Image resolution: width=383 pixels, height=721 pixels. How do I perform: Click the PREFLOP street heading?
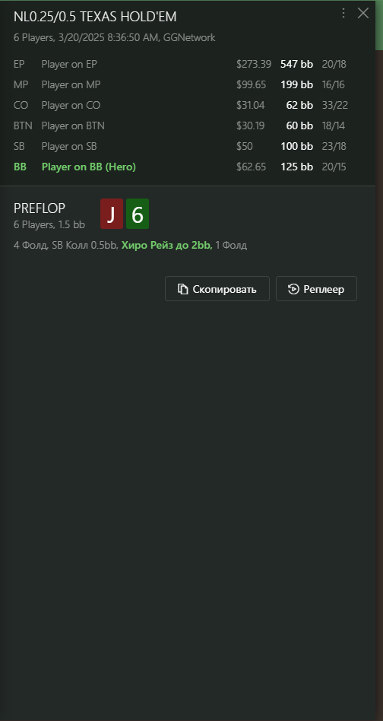40,208
